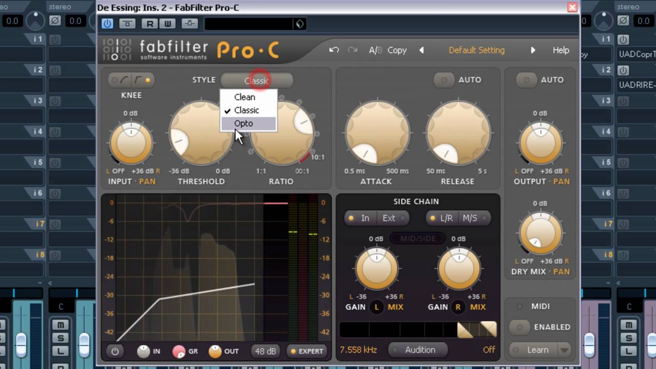Viewport: 656px width, 369px height.
Task: Click the orange PAN label beside DRY MIX
Action: coord(561,272)
